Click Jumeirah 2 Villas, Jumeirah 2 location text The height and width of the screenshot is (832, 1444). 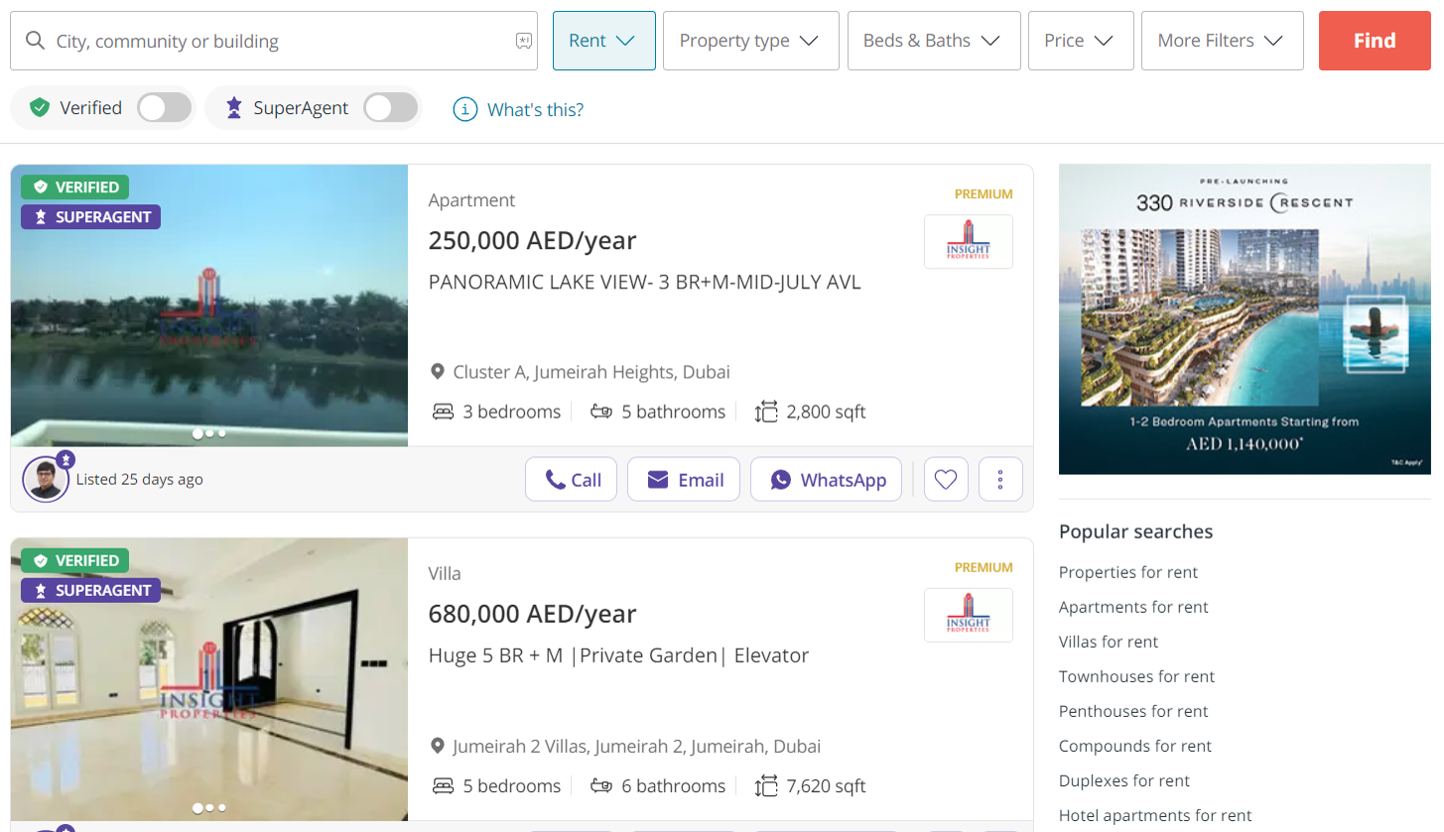tap(636, 746)
